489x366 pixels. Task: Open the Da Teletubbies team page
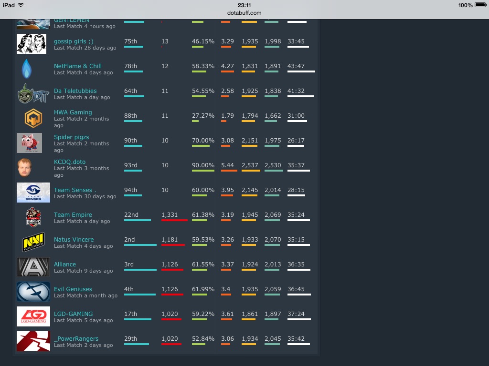click(x=75, y=91)
